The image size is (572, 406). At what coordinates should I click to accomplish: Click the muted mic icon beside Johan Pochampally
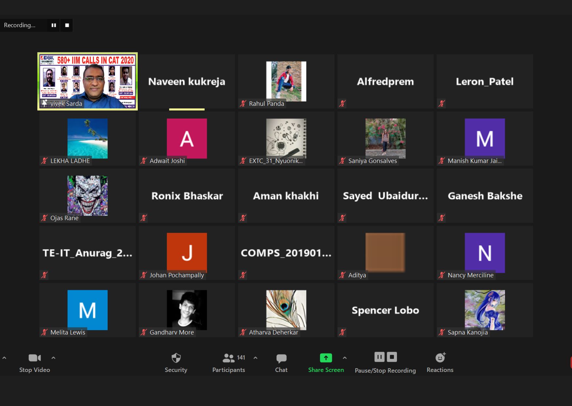(x=144, y=275)
